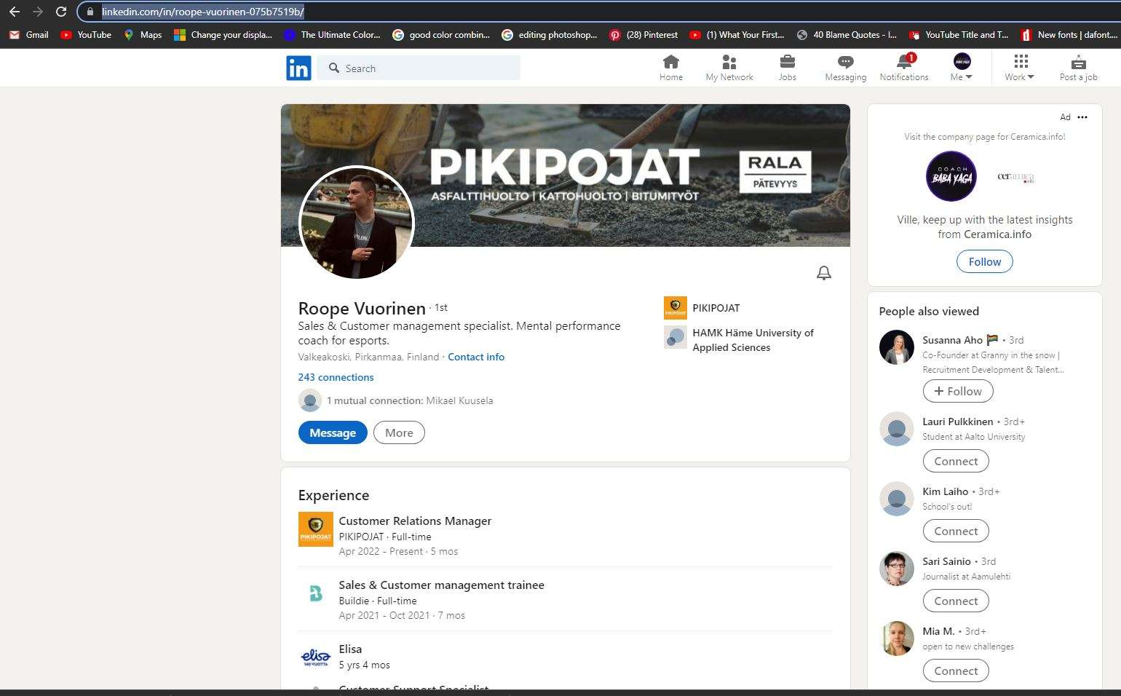Viewport: 1121px width, 696px height.
Task: Expand the Me dropdown menu
Action: tap(962, 67)
